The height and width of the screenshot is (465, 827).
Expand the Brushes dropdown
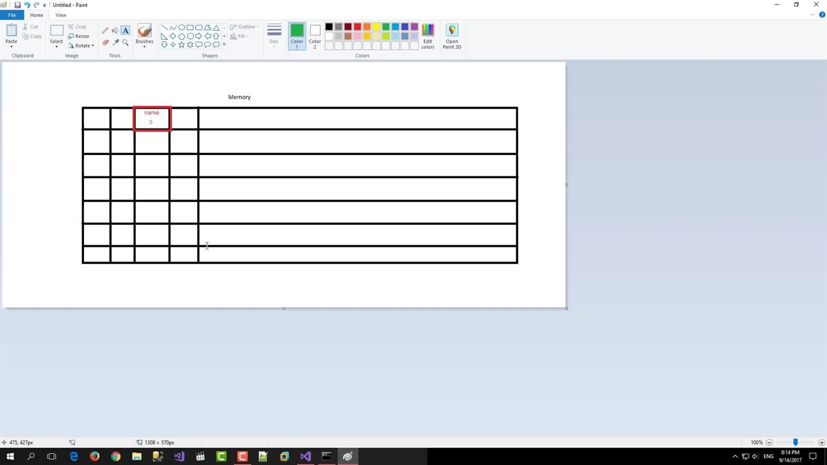[x=144, y=47]
